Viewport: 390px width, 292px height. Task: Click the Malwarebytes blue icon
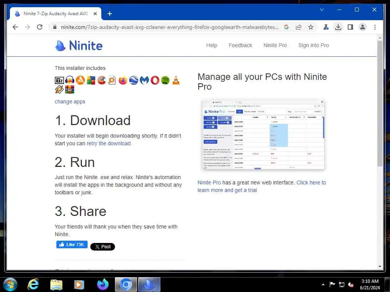[x=144, y=80]
